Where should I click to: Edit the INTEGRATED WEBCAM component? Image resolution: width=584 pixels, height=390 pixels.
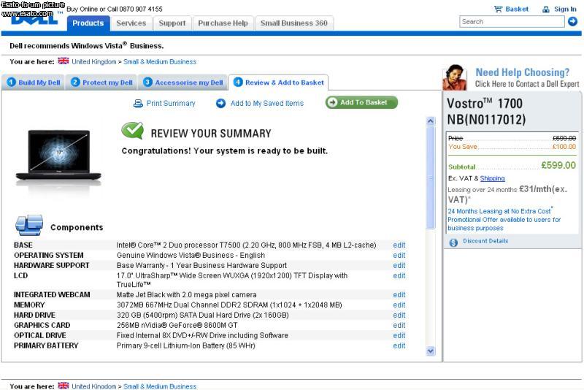(x=399, y=294)
